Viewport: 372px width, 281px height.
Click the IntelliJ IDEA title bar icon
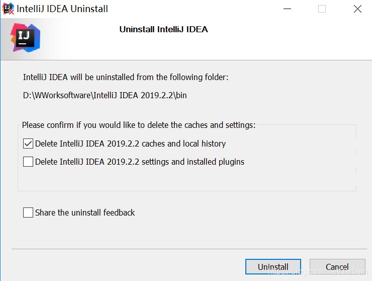pos(8,9)
